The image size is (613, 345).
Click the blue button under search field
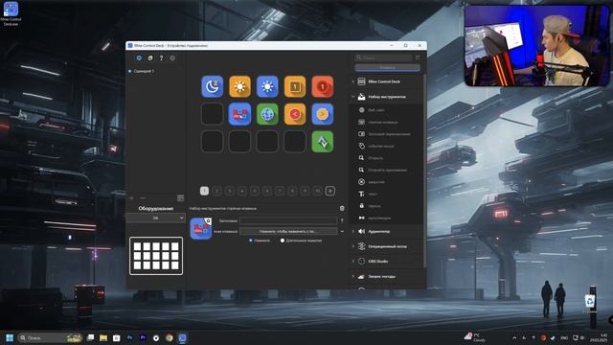[x=387, y=67]
